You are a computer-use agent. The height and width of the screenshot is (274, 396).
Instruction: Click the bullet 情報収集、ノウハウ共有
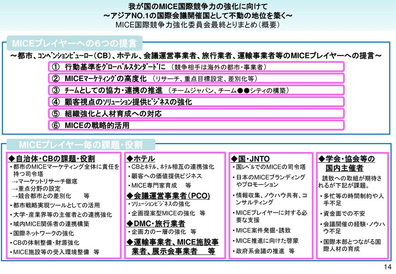270,199
